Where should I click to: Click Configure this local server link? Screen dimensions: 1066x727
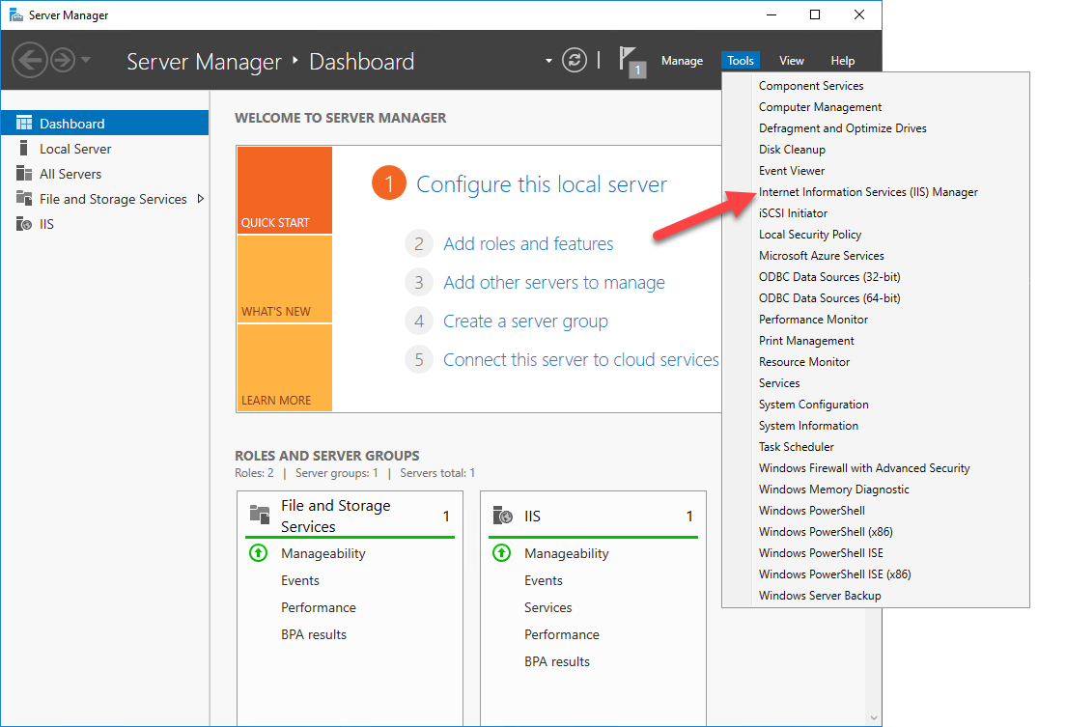(541, 184)
